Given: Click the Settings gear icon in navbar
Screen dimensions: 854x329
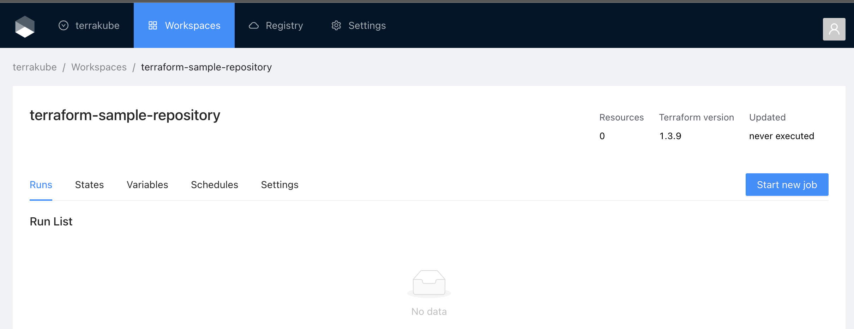Looking at the screenshot, I should pyautogui.click(x=336, y=26).
